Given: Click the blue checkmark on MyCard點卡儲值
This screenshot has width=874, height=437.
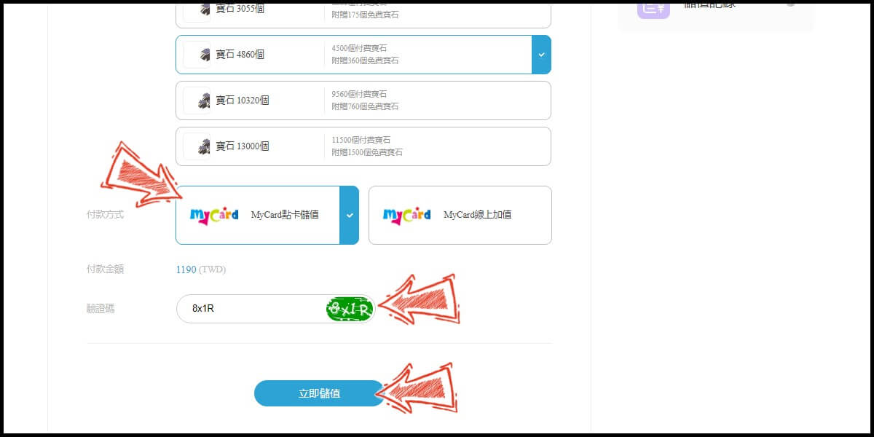Looking at the screenshot, I should [x=350, y=215].
